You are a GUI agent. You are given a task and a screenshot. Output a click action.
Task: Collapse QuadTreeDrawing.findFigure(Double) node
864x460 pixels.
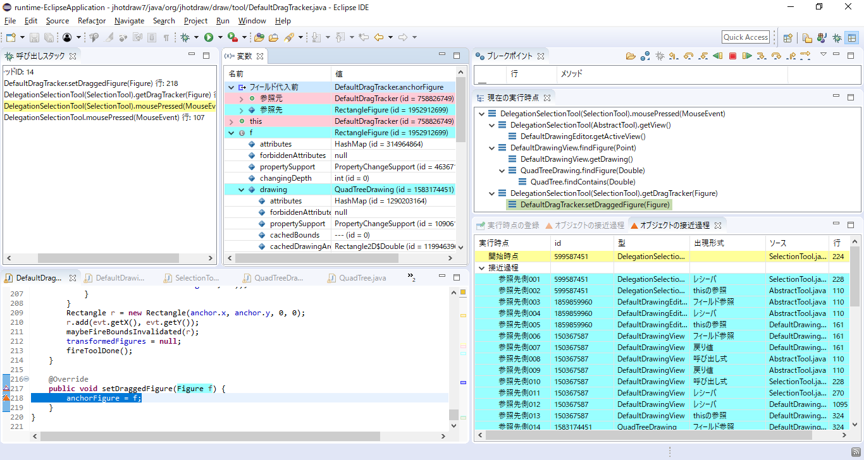click(502, 171)
